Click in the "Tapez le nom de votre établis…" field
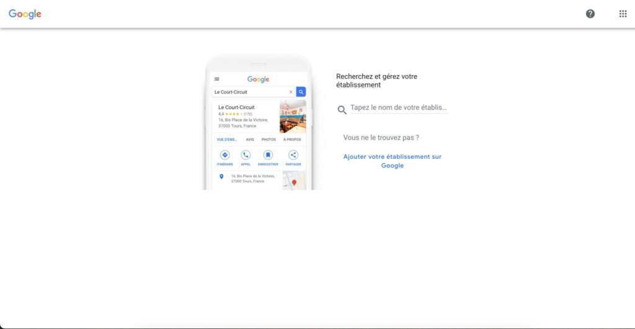 tap(399, 108)
